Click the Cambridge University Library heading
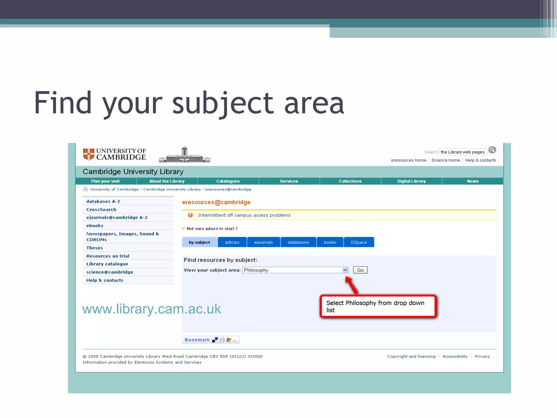This screenshot has width=557, height=418. 133,172
